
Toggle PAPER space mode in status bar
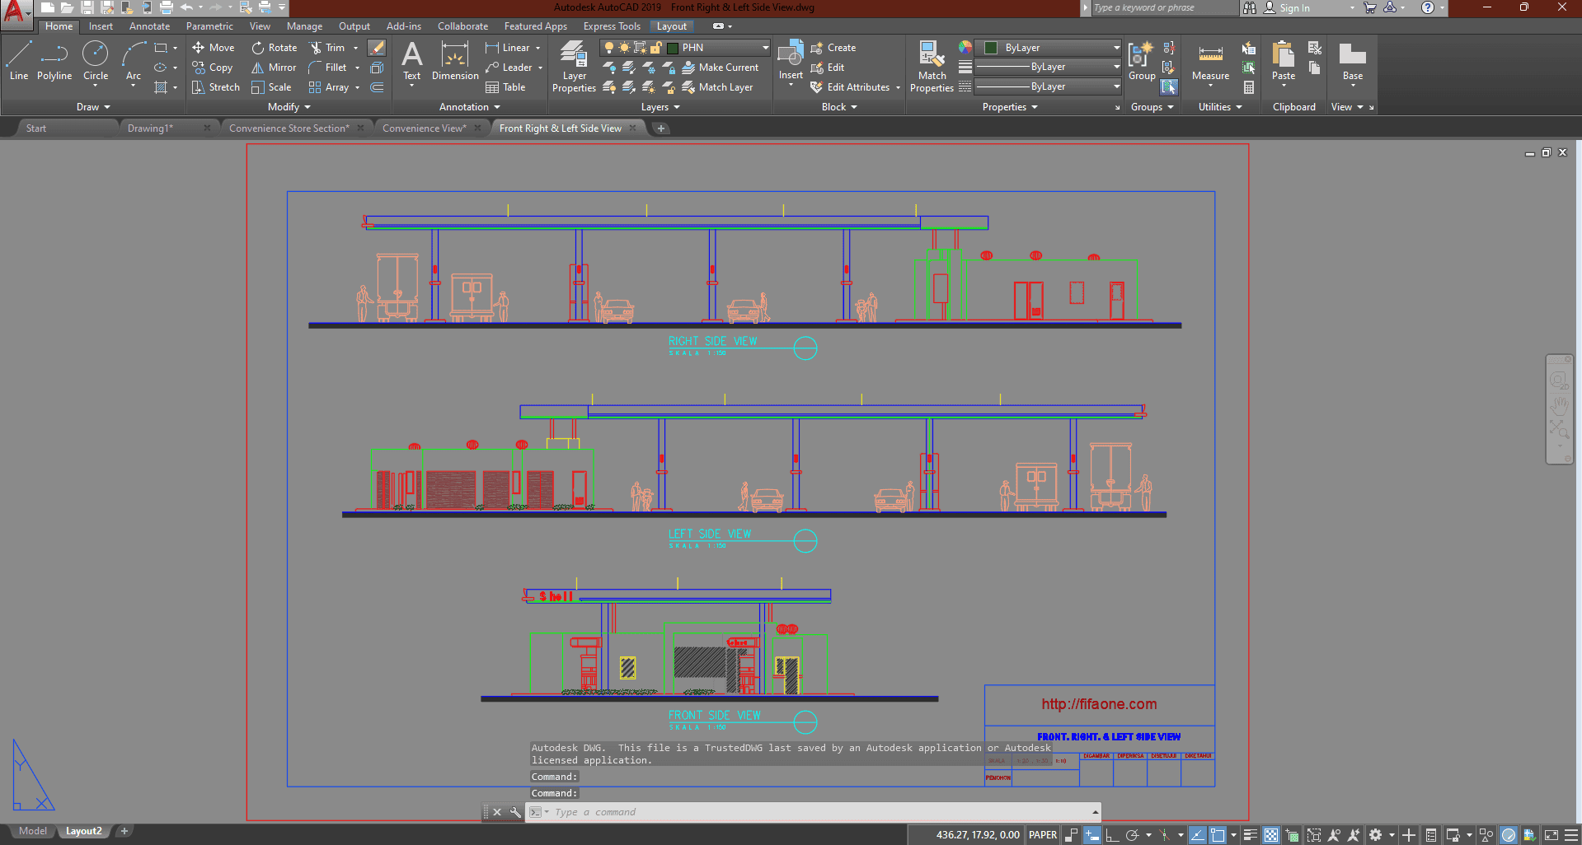point(1042,834)
